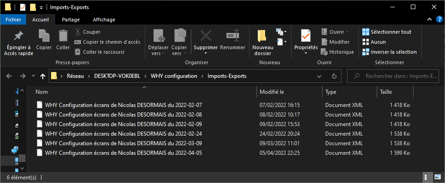
Task: Click Sélectionner tout
Action: tap(387, 32)
